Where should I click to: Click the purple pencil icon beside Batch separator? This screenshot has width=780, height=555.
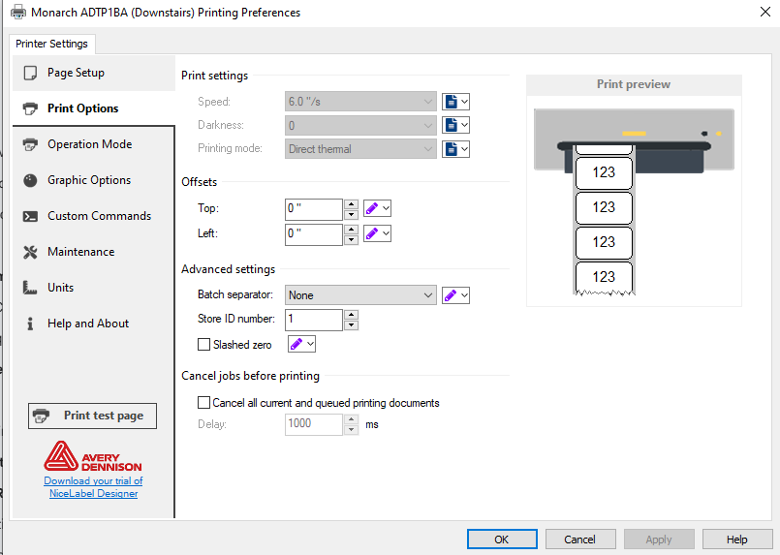[x=451, y=295]
